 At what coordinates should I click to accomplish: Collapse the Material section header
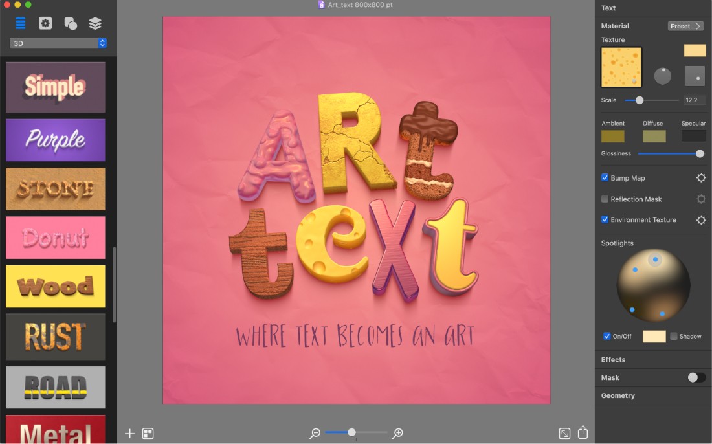(x=616, y=26)
